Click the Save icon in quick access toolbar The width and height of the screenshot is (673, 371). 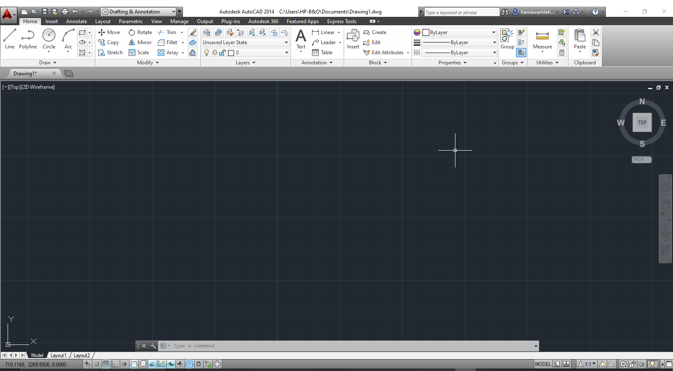coord(44,12)
